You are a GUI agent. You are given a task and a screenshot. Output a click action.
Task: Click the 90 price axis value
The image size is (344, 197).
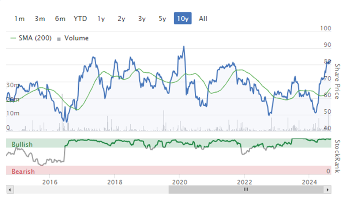327,45
